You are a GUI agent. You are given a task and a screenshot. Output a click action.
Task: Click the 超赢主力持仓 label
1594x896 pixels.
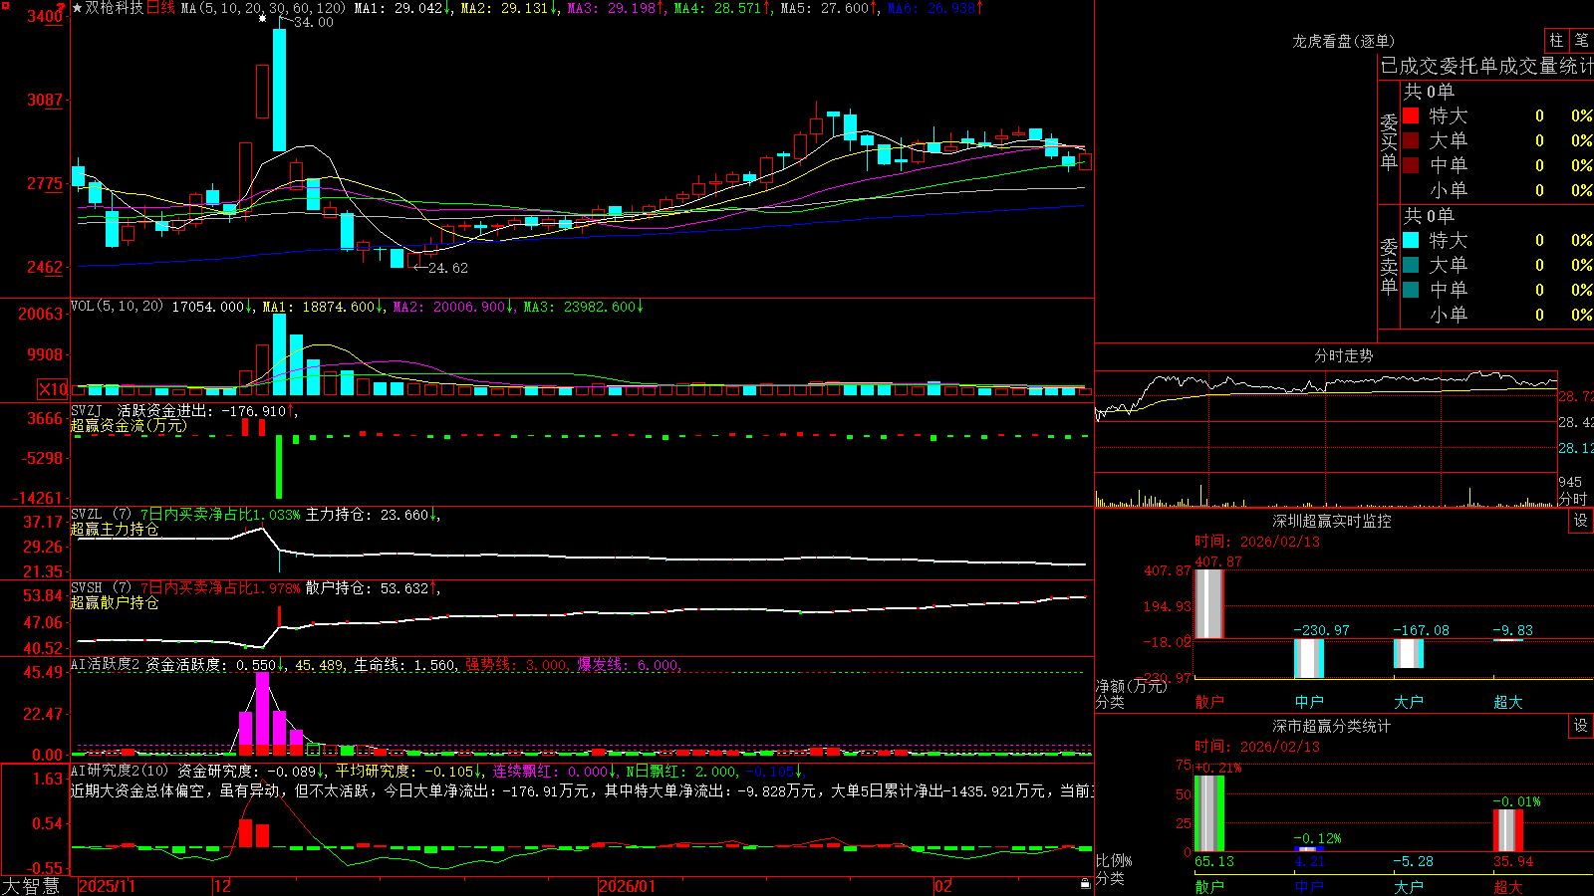(x=115, y=529)
